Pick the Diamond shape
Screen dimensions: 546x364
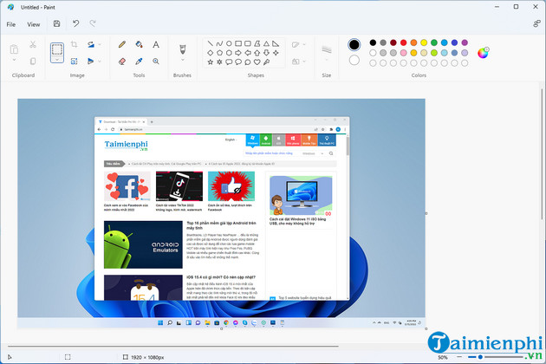point(211,53)
